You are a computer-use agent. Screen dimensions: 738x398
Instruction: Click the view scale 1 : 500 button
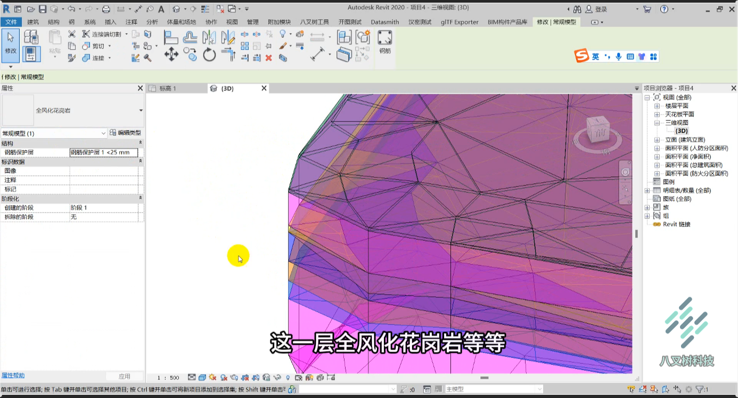coord(168,378)
